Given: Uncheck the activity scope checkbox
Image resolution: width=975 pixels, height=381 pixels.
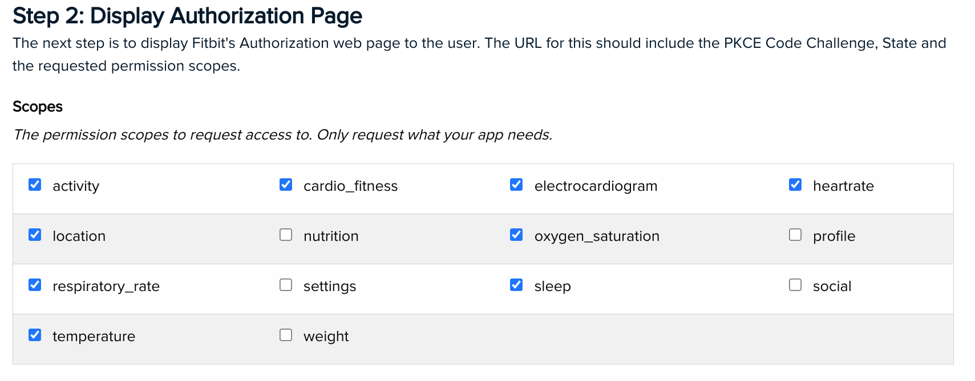Looking at the screenshot, I should 35,185.
